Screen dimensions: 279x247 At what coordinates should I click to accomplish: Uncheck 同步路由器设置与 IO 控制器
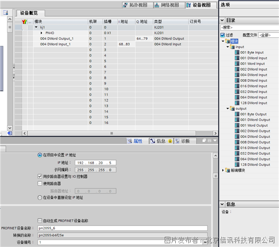coord(40,176)
